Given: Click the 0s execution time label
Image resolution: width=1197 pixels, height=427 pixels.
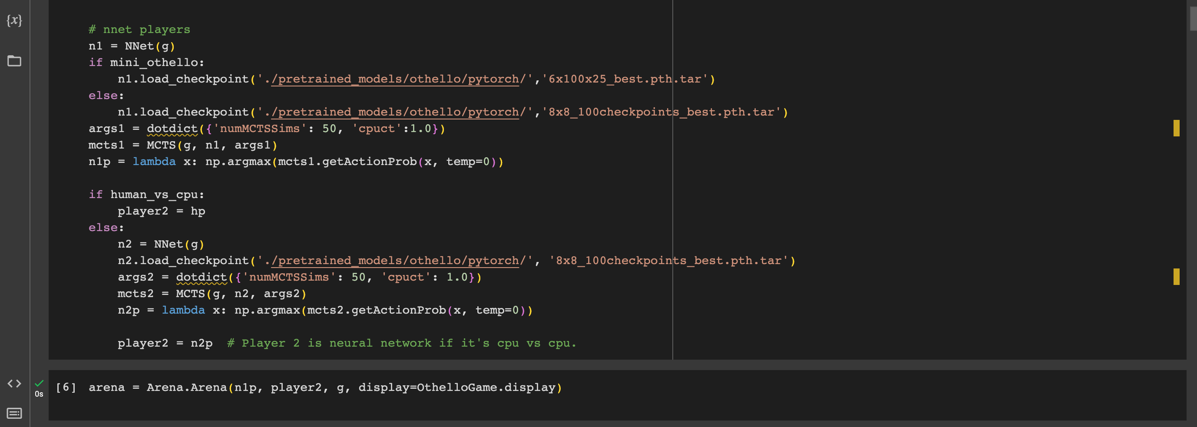Looking at the screenshot, I should 39,394.
